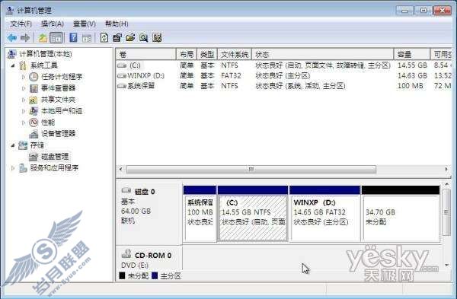Click the 磁盘 0 disk label
457x299 pixels.
pyautogui.click(x=145, y=192)
